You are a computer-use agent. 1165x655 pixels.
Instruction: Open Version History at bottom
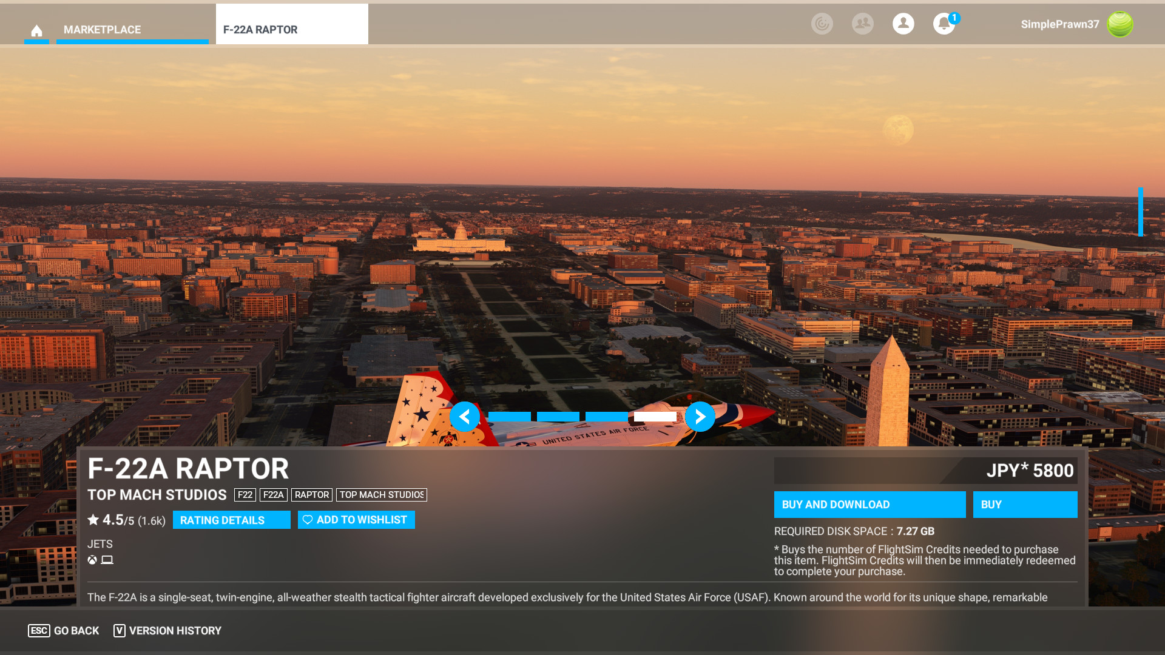tap(168, 631)
